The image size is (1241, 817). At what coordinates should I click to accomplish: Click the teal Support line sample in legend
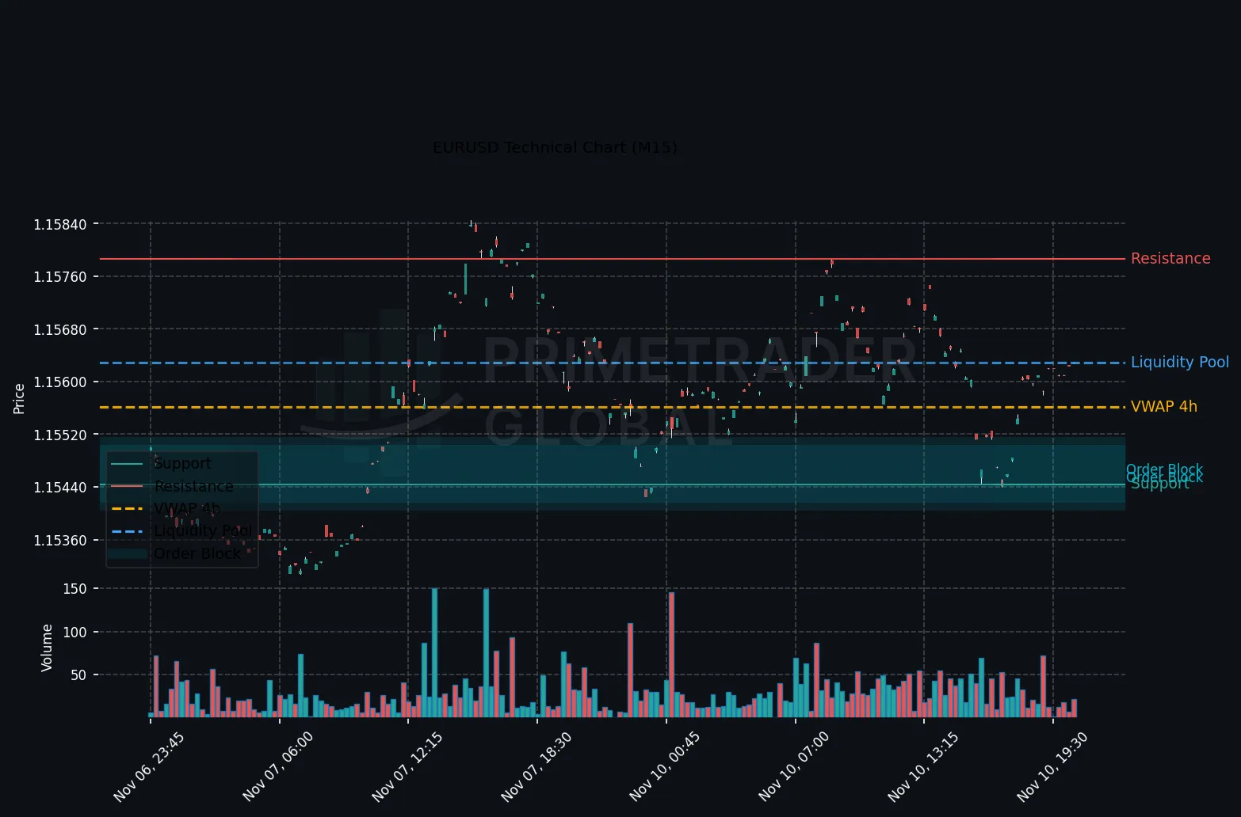click(x=127, y=464)
